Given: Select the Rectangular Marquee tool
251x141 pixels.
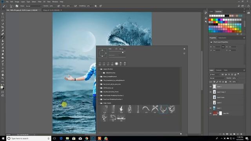Looking at the screenshot, I should (3, 17).
